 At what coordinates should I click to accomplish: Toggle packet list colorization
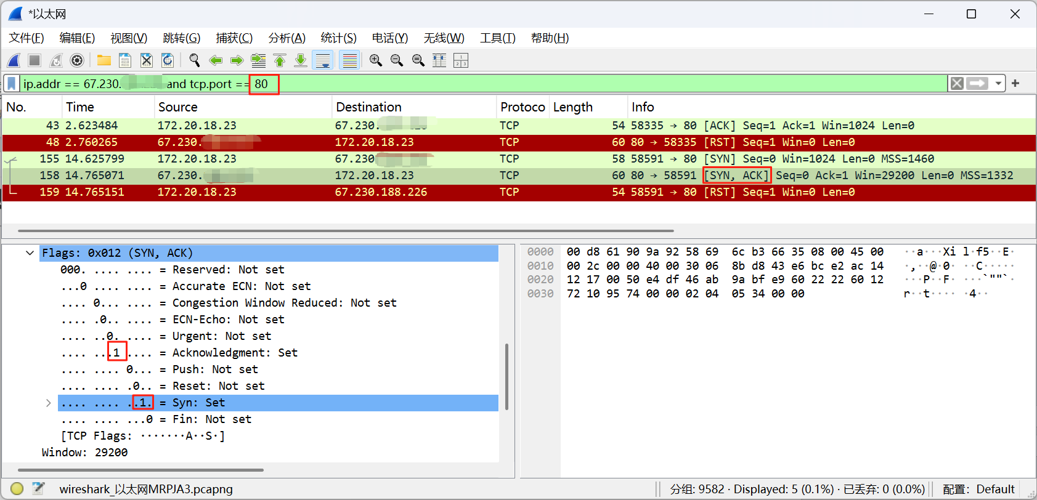tap(349, 60)
